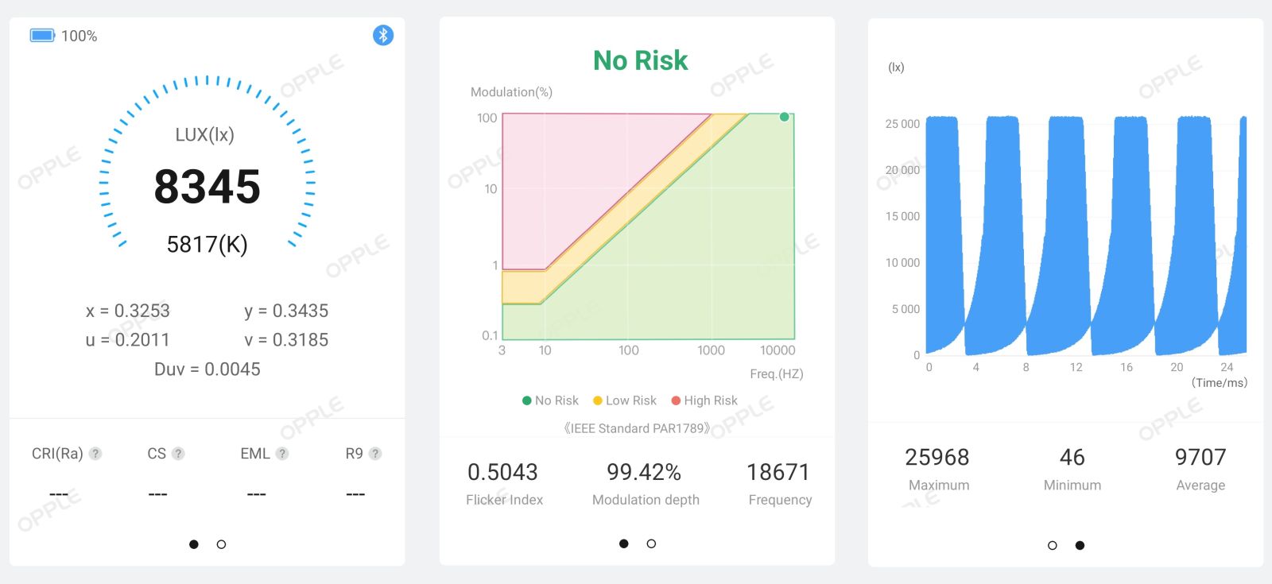Select second page dot under flicker card
Viewport: 1272px width, 584px height.
[x=651, y=543]
